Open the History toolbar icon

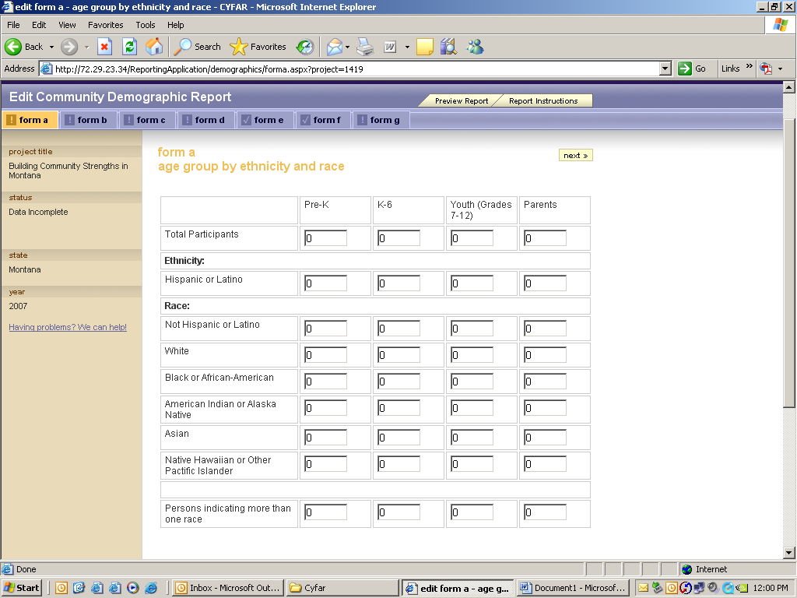pyautogui.click(x=305, y=47)
